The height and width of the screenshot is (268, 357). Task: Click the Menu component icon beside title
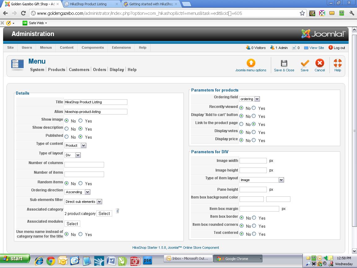(x=17, y=64)
